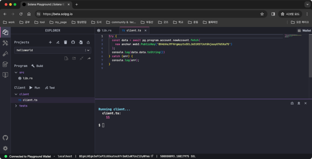Open the work bookmarks folder
The width and height of the screenshot is (312, 159).
point(9,22)
